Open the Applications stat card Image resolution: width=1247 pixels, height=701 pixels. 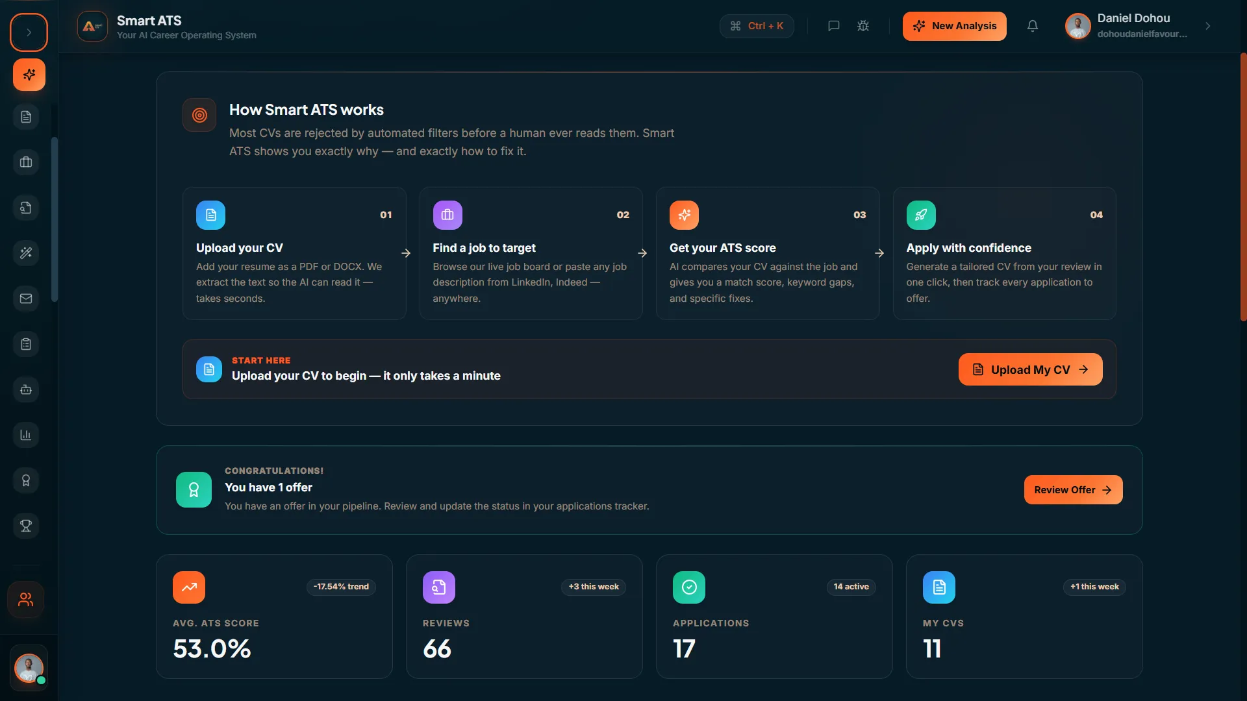(774, 617)
